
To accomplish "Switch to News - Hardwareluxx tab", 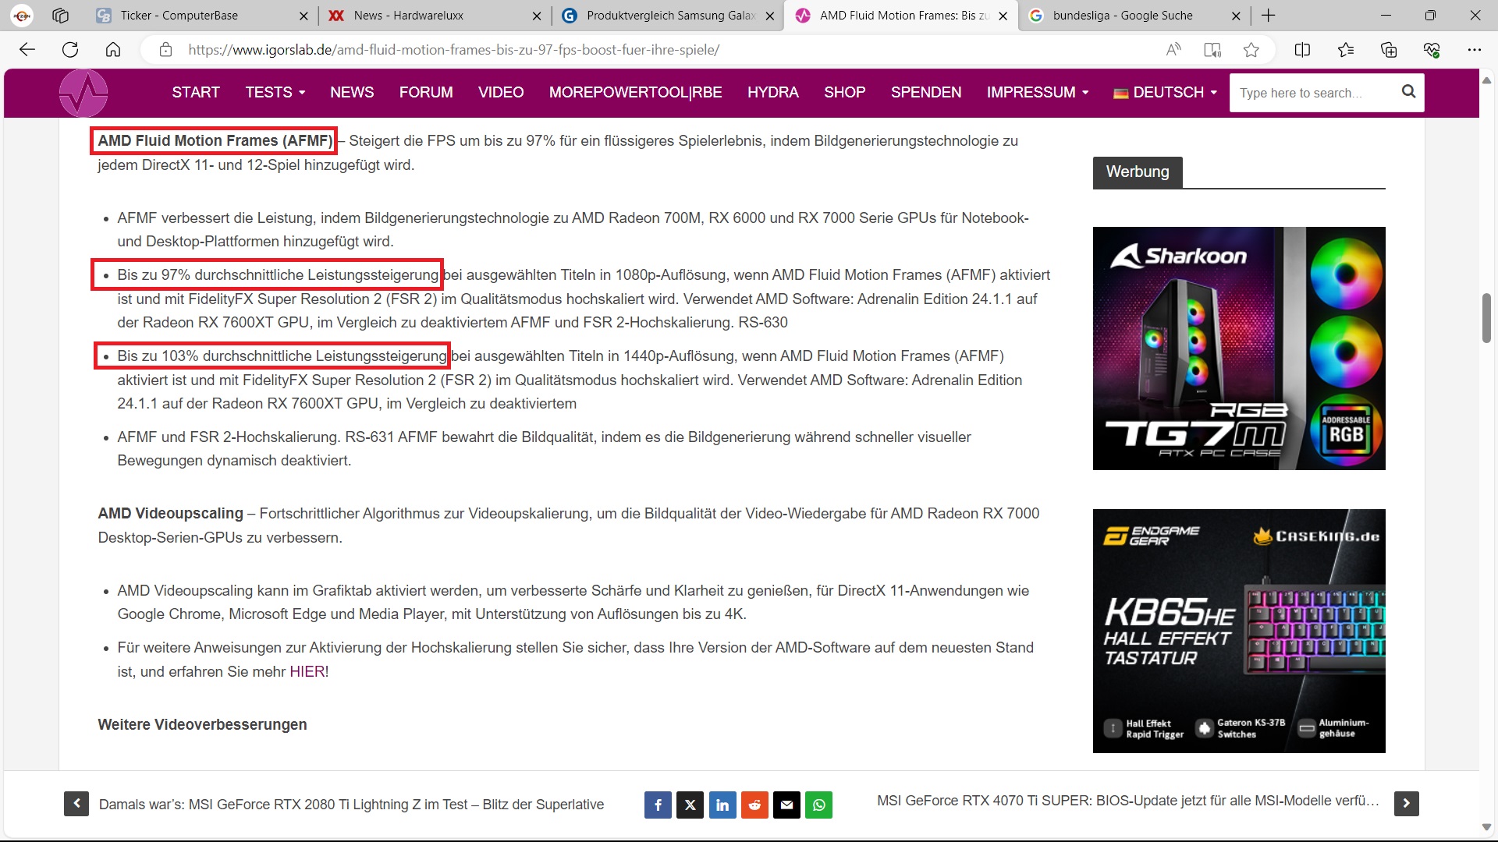I will point(409,16).
